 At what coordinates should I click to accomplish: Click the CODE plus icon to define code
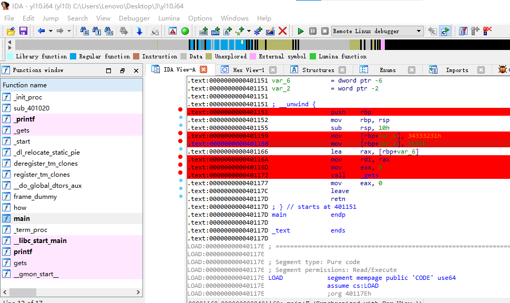(x=203, y=31)
